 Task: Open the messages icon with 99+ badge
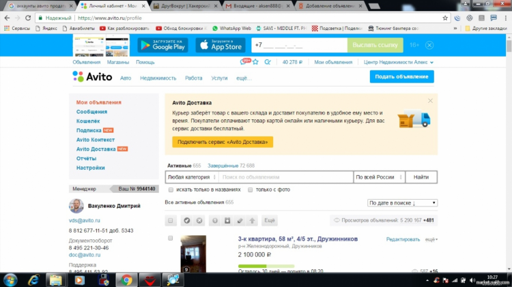245,61
